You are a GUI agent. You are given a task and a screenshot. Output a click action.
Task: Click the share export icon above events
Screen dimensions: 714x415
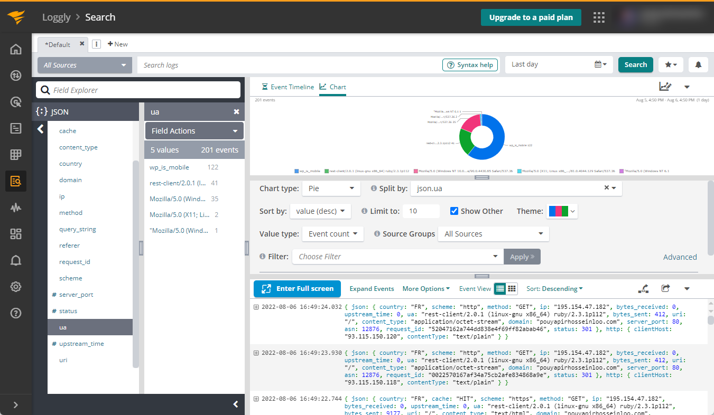coord(665,289)
